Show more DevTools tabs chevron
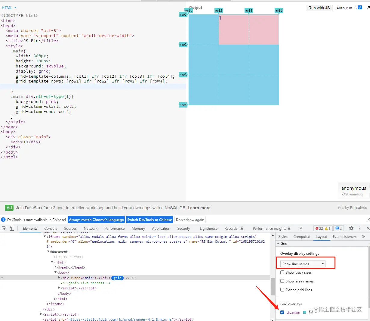 pyautogui.click(x=301, y=228)
